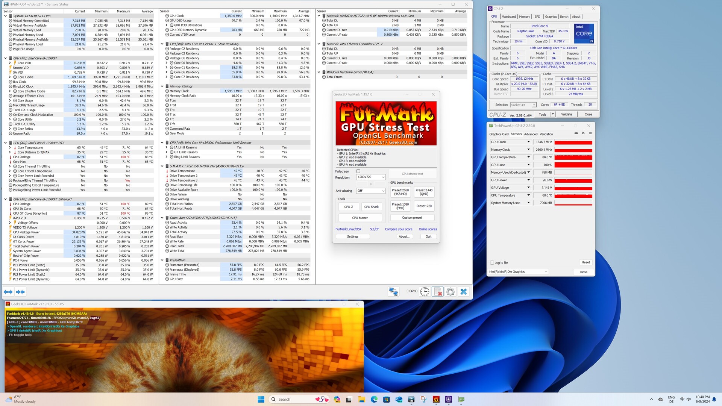The width and height of the screenshot is (722, 406).
Task: Collapse the PresentMon sensor group
Action: [x=162, y=260]
